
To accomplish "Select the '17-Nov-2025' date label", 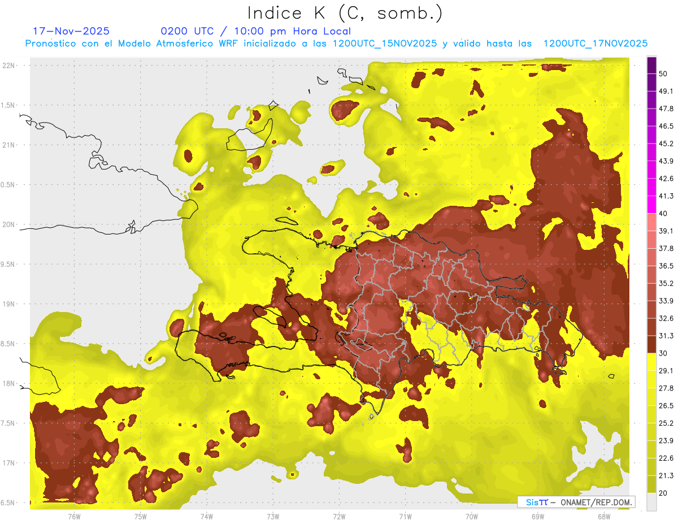I will (x=71, y=31).
